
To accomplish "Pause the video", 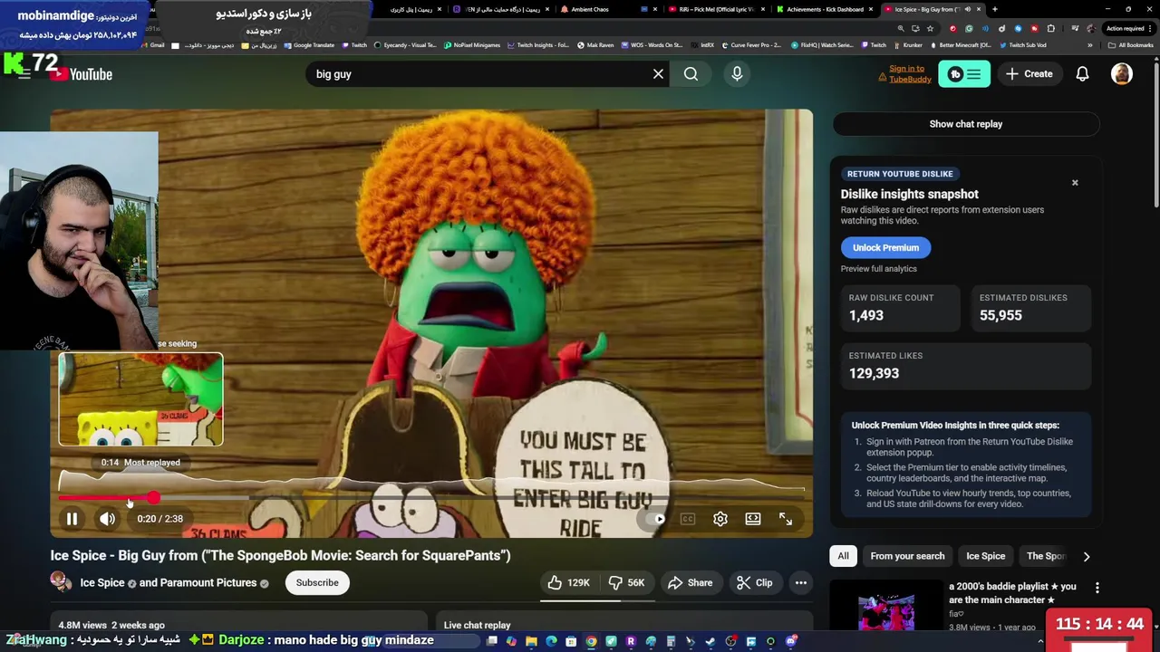I will click(x=72, y=519).
